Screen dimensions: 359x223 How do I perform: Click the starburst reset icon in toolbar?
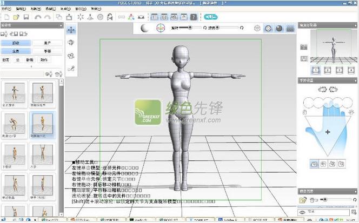point(81,17)
